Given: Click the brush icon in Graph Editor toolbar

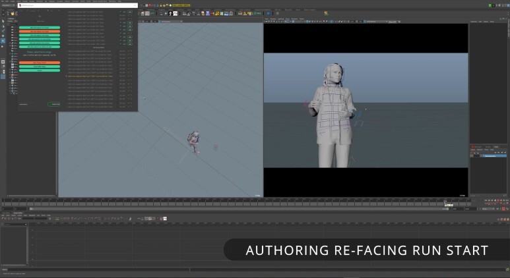Looking at the screenshot, I should pyautogui.click(x=130, y=219).
